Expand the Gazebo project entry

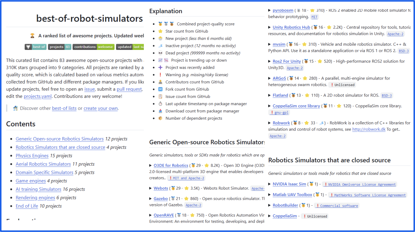(x=150, y=199)
